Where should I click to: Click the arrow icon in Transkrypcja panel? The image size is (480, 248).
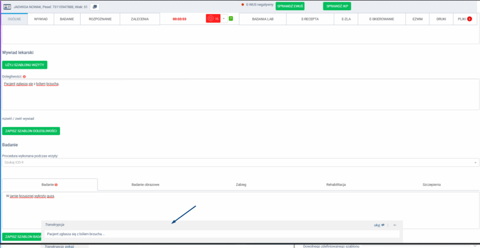(395, 225)
